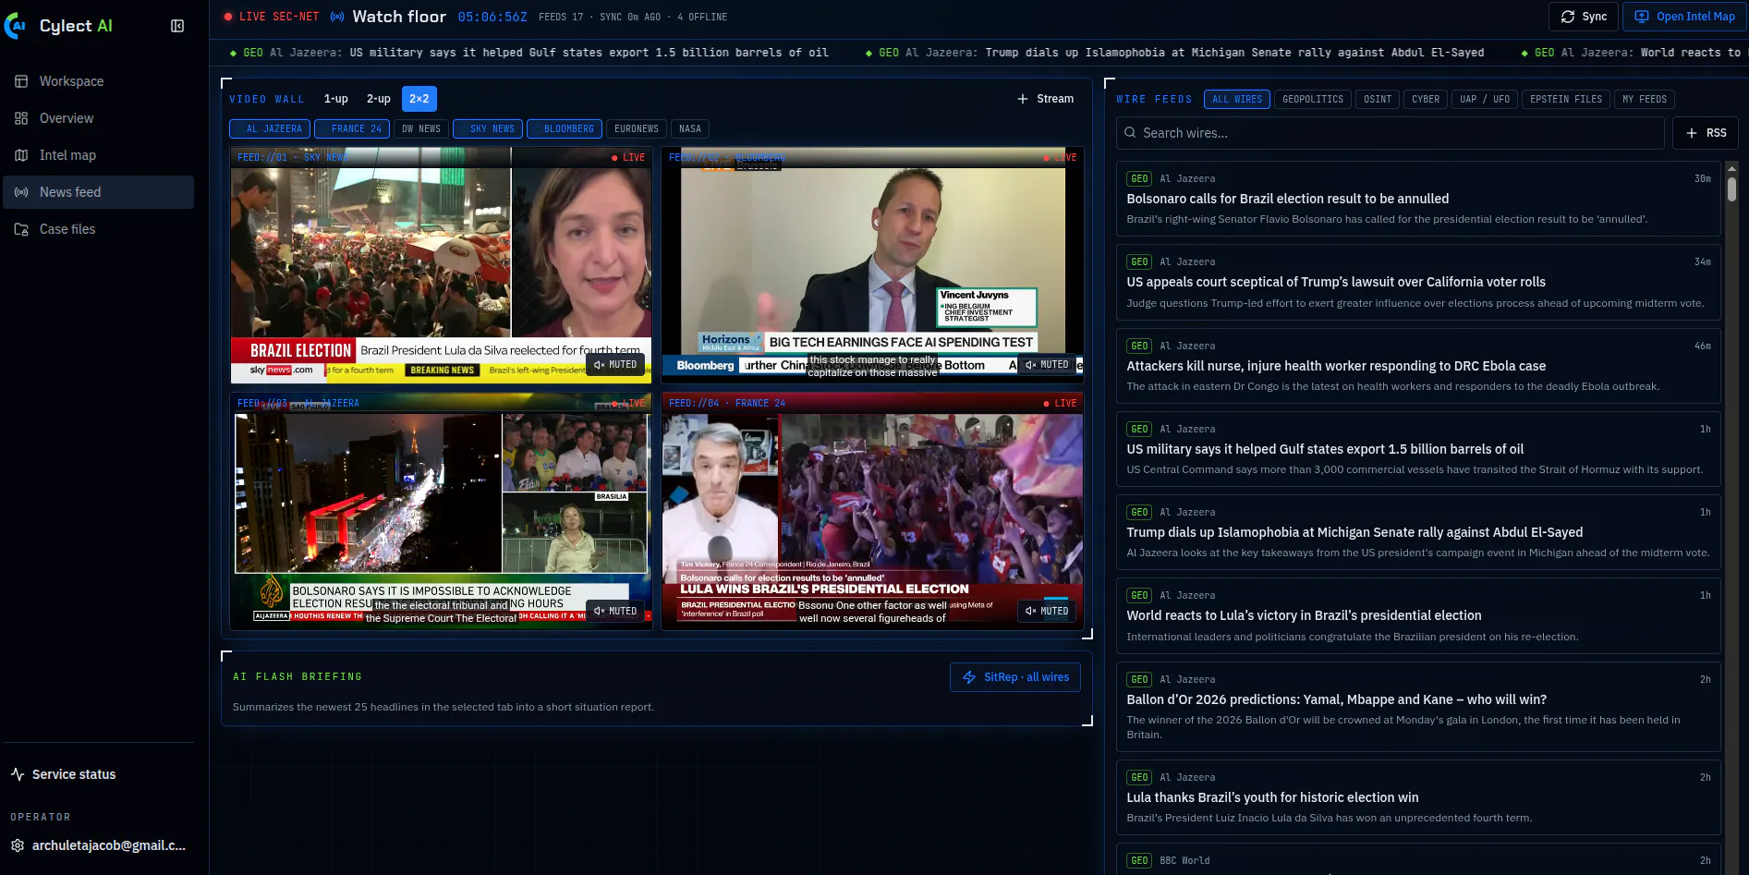Select GEOPOLITICS wire tab
Screen dimensions: 1749x875
[x=1313, y=100]
